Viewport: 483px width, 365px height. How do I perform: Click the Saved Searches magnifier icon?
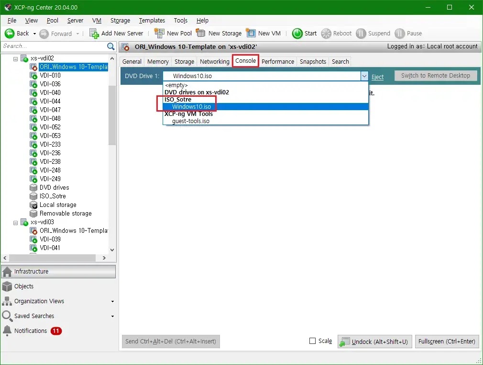pos(7,316)
